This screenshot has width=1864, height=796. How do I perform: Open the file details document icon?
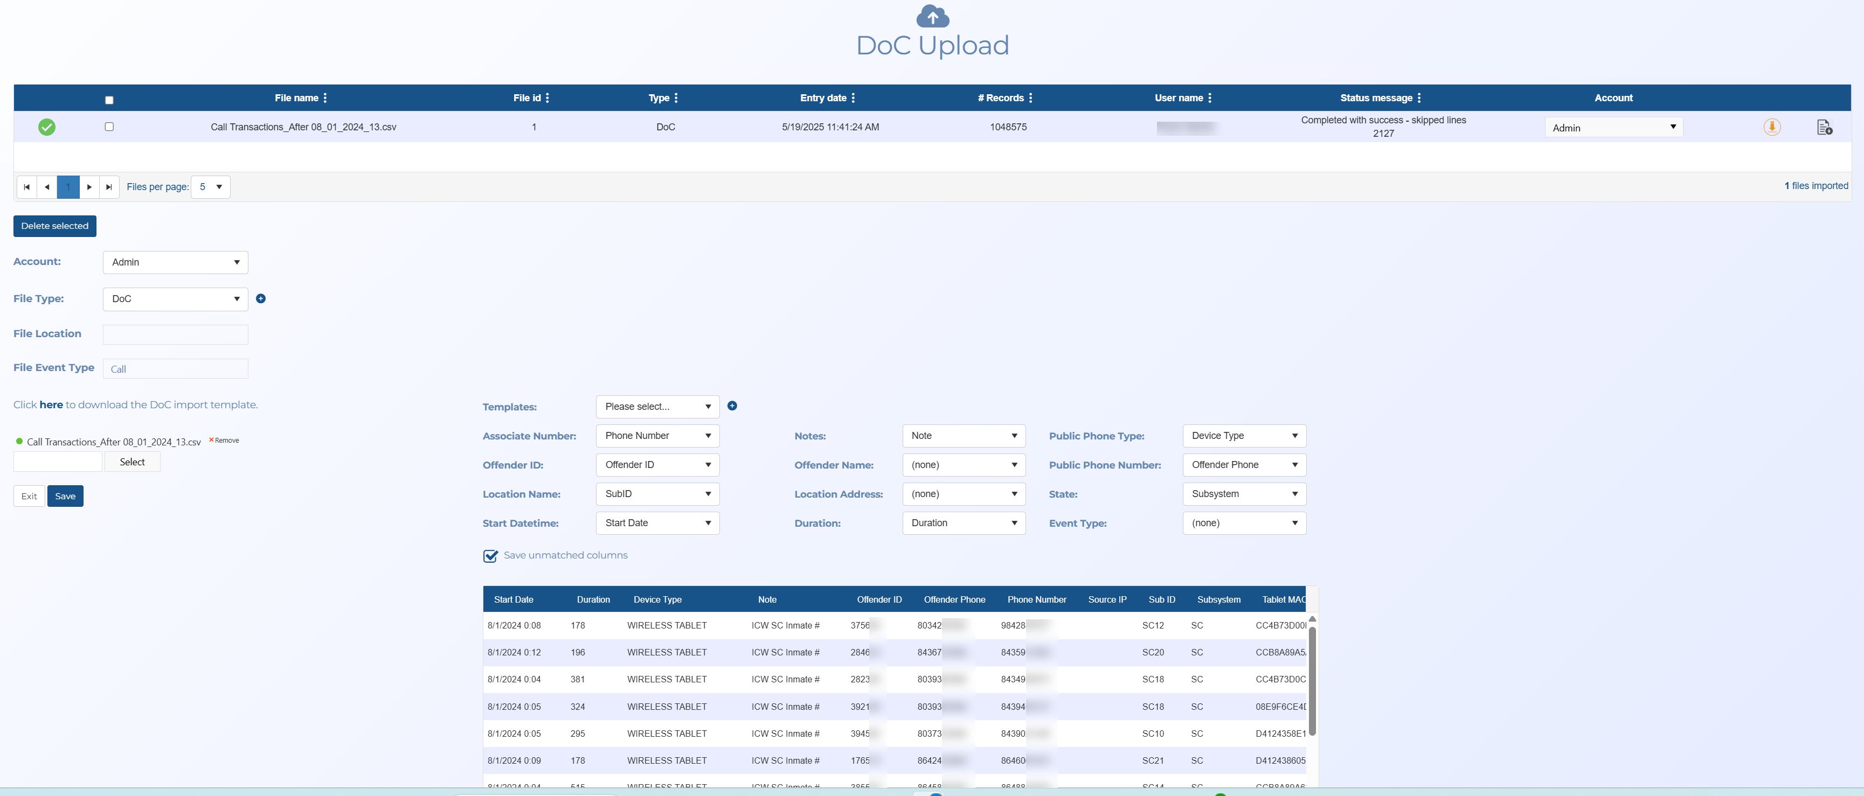click(x=1824, y=127)
